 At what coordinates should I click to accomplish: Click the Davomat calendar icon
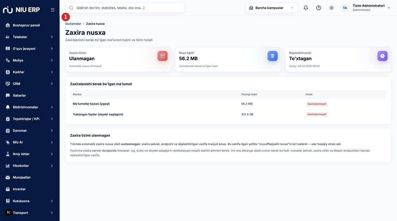8,131
